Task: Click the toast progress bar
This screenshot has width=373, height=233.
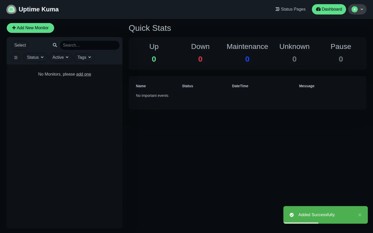Action: tap(301, 223)
